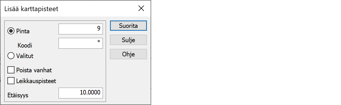The height and width of the screenshot is (105, 341).
Task: Enable the Poista vanhat checkbox
Action: tap(11, 70)
